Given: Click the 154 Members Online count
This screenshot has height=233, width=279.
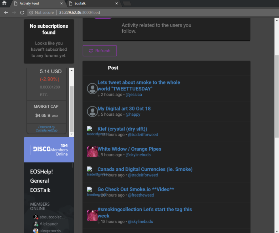Looking at the screenshot, I should click(x=59, y=150).
